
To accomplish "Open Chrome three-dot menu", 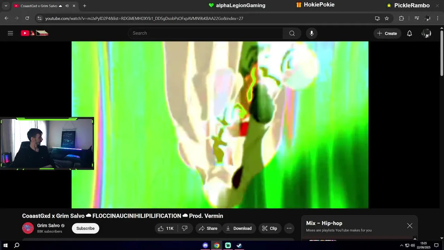I will 437,18.
